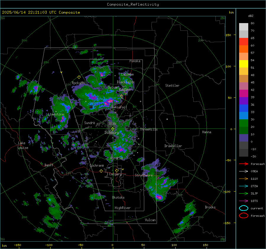Click the intense echo west of Innisfail
This screenshot has width=266, height=249.
click(x=108, y=102)
